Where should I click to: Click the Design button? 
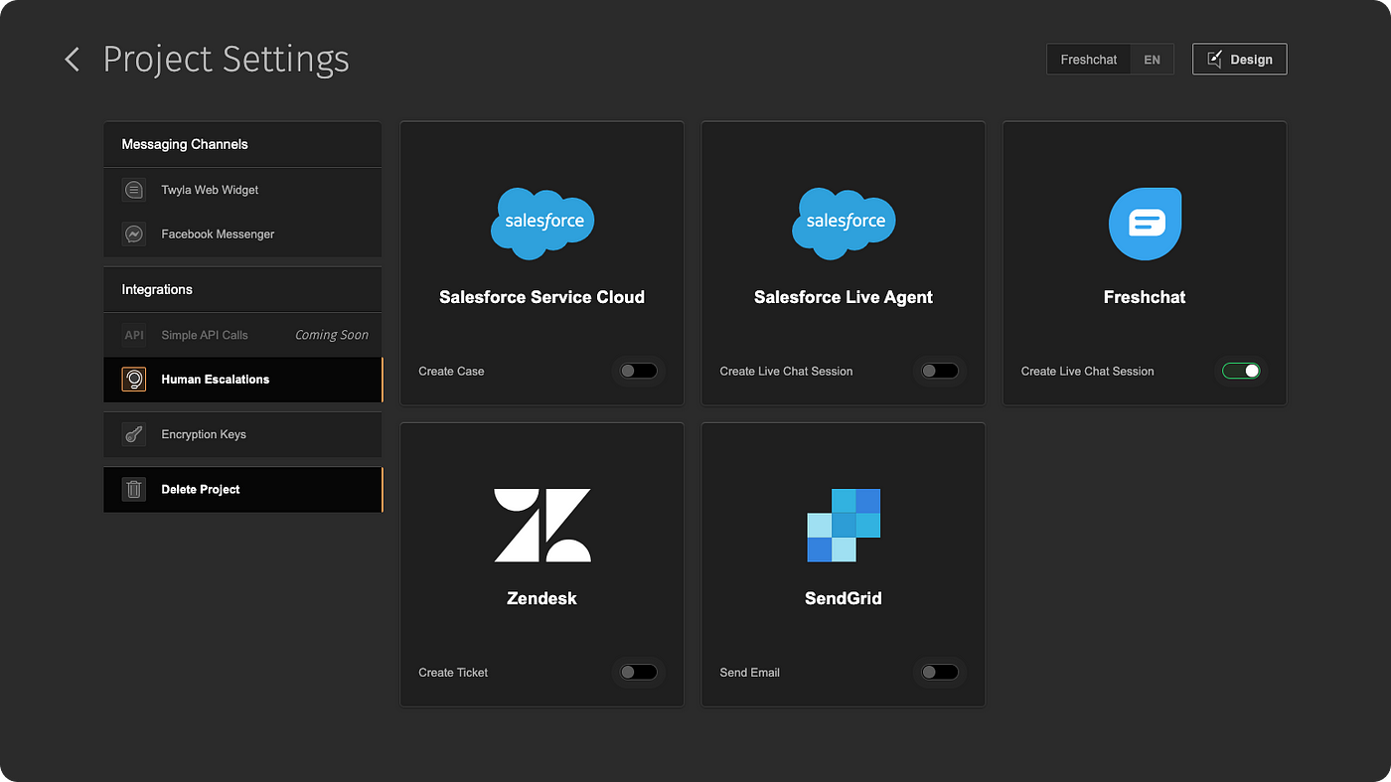pyautogui.click(x=1240, y=60)
